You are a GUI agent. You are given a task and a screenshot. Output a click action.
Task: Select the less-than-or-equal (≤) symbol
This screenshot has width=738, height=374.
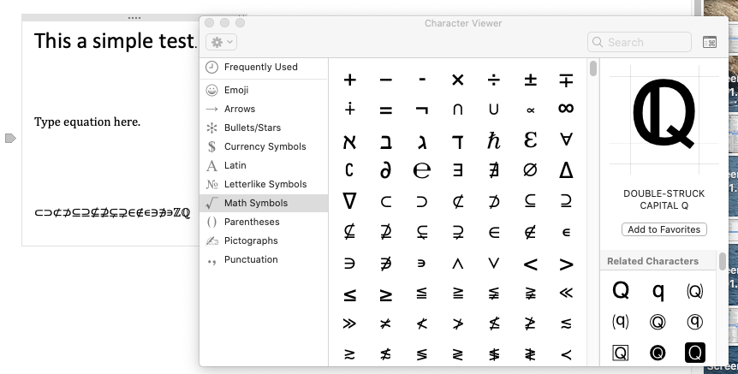click(349, 294)
